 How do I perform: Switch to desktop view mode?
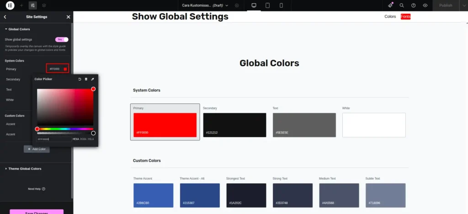(x=254, y=5)
